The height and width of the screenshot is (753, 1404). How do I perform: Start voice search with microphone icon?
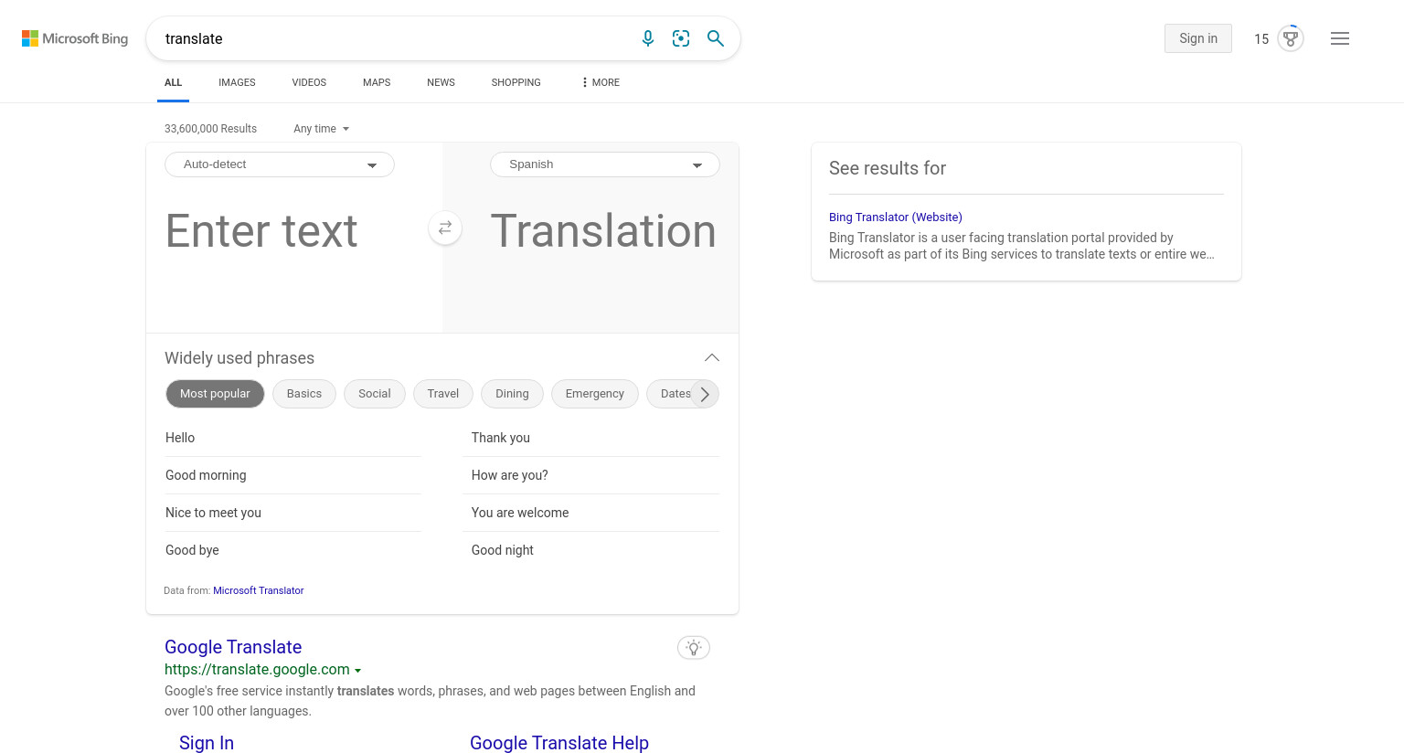pyautogui.click(x=648, y=38)
